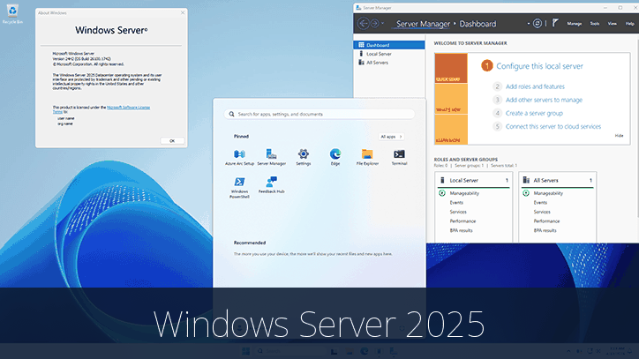Open Recycle Bin on the desktop
The image size is (639, 359).
pos(12,13)
